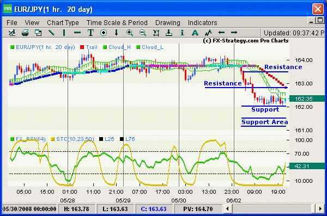327x216 pixels.
Task: Open the File menu
Action: coord(12,22)
